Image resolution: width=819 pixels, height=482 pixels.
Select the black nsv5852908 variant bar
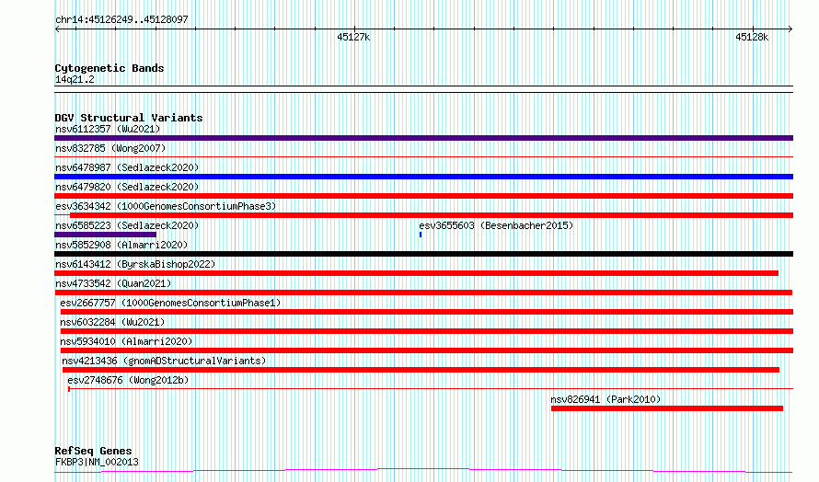423,254
